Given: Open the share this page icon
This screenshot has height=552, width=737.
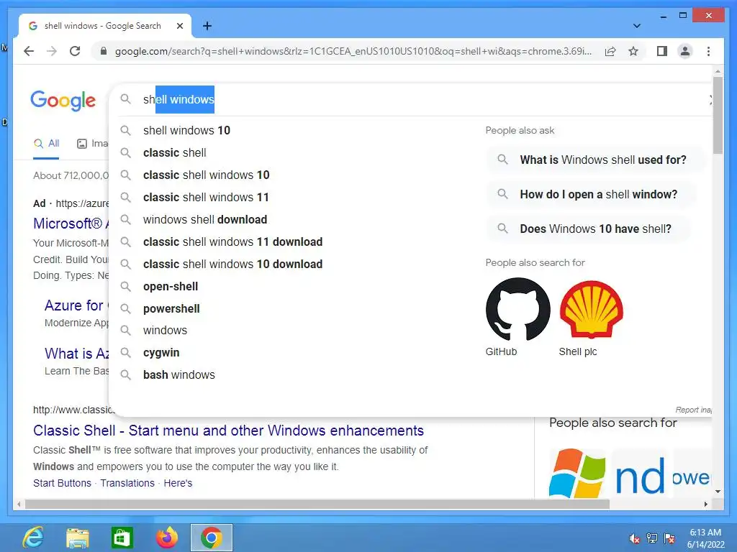Looking at the screenshot, I should pos(610,51).
